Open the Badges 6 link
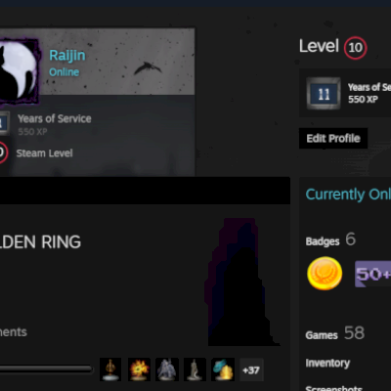This screenshot has height=391, width=391. click(x=330, y=239)
